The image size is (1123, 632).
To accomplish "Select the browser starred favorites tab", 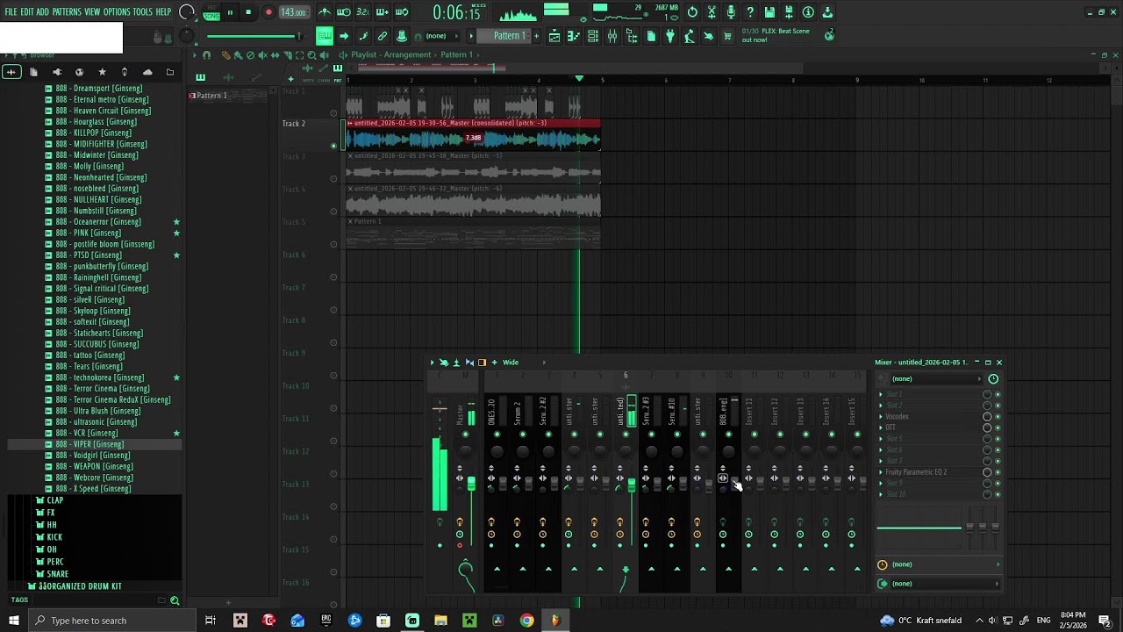I will tap(102, 72).
